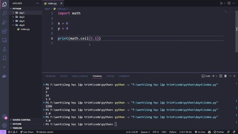Change UTF-8 file encoding
The height and width of the screenshot is (134, 238).
tap(155, 132)
